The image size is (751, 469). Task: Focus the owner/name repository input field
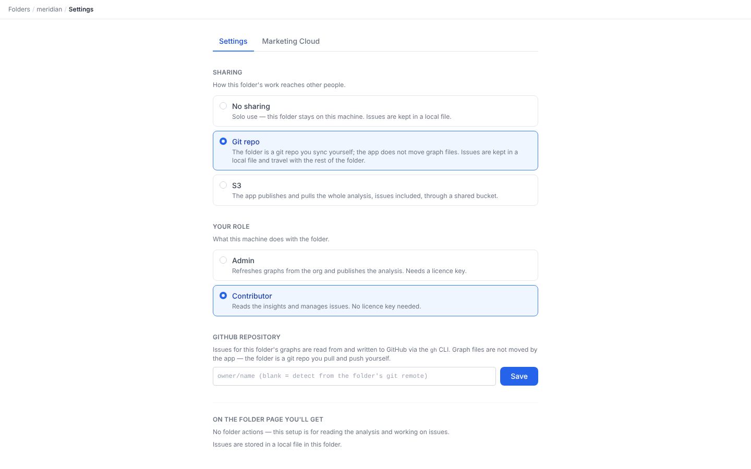click(x=354, y=376)
